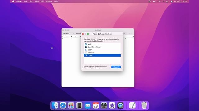Open Helvetica font dropdown in TextEdit
This screenshot has height=111, width=199.
(68, 34)
